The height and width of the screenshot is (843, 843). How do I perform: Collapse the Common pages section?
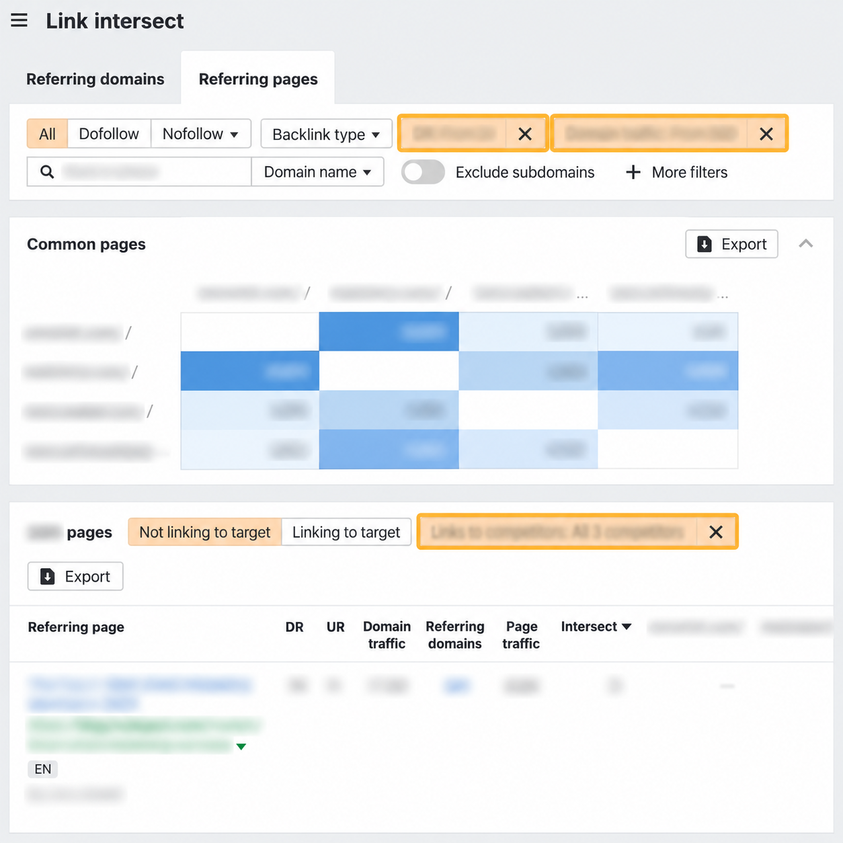coord(806,243)
